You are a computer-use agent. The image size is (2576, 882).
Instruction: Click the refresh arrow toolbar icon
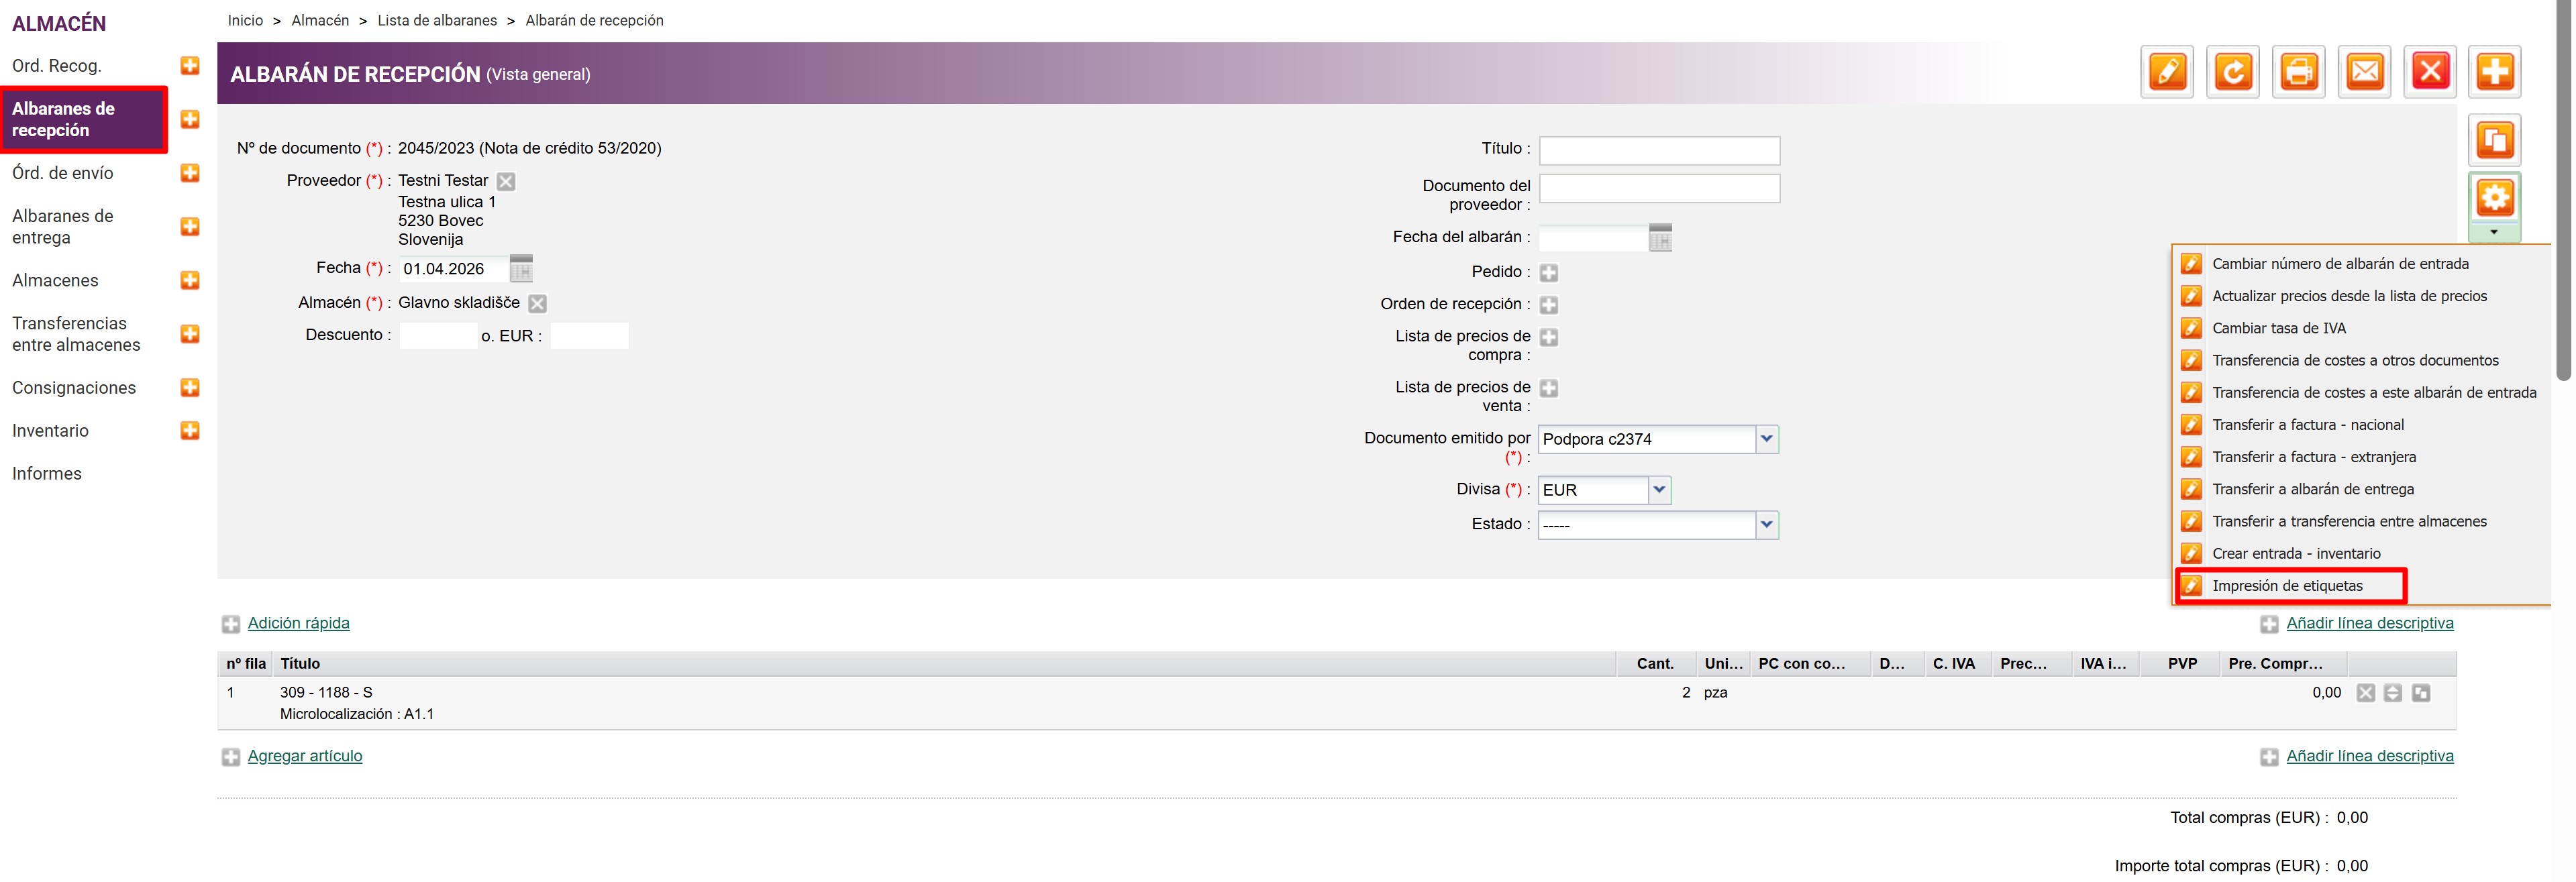coord(2232,72)
